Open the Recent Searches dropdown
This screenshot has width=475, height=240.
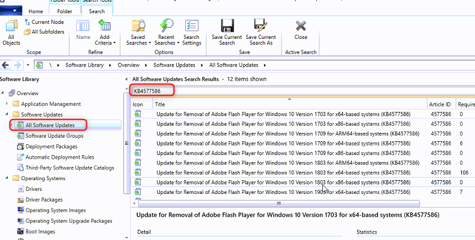[x=167, y=32]
